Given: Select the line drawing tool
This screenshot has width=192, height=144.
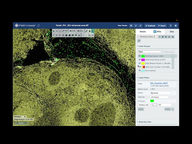Looking at the screenshot, I should (x=53, y=35).
